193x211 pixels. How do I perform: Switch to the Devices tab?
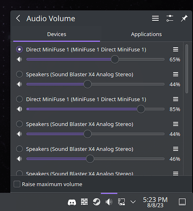57,34
